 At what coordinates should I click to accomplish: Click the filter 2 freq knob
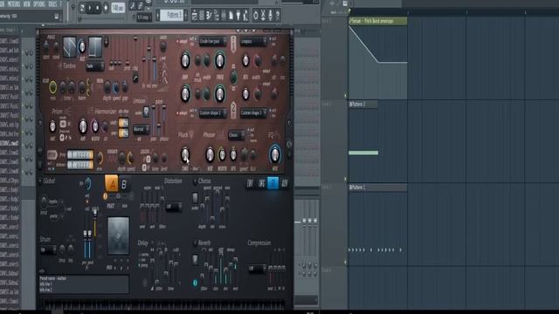(219, 93)
